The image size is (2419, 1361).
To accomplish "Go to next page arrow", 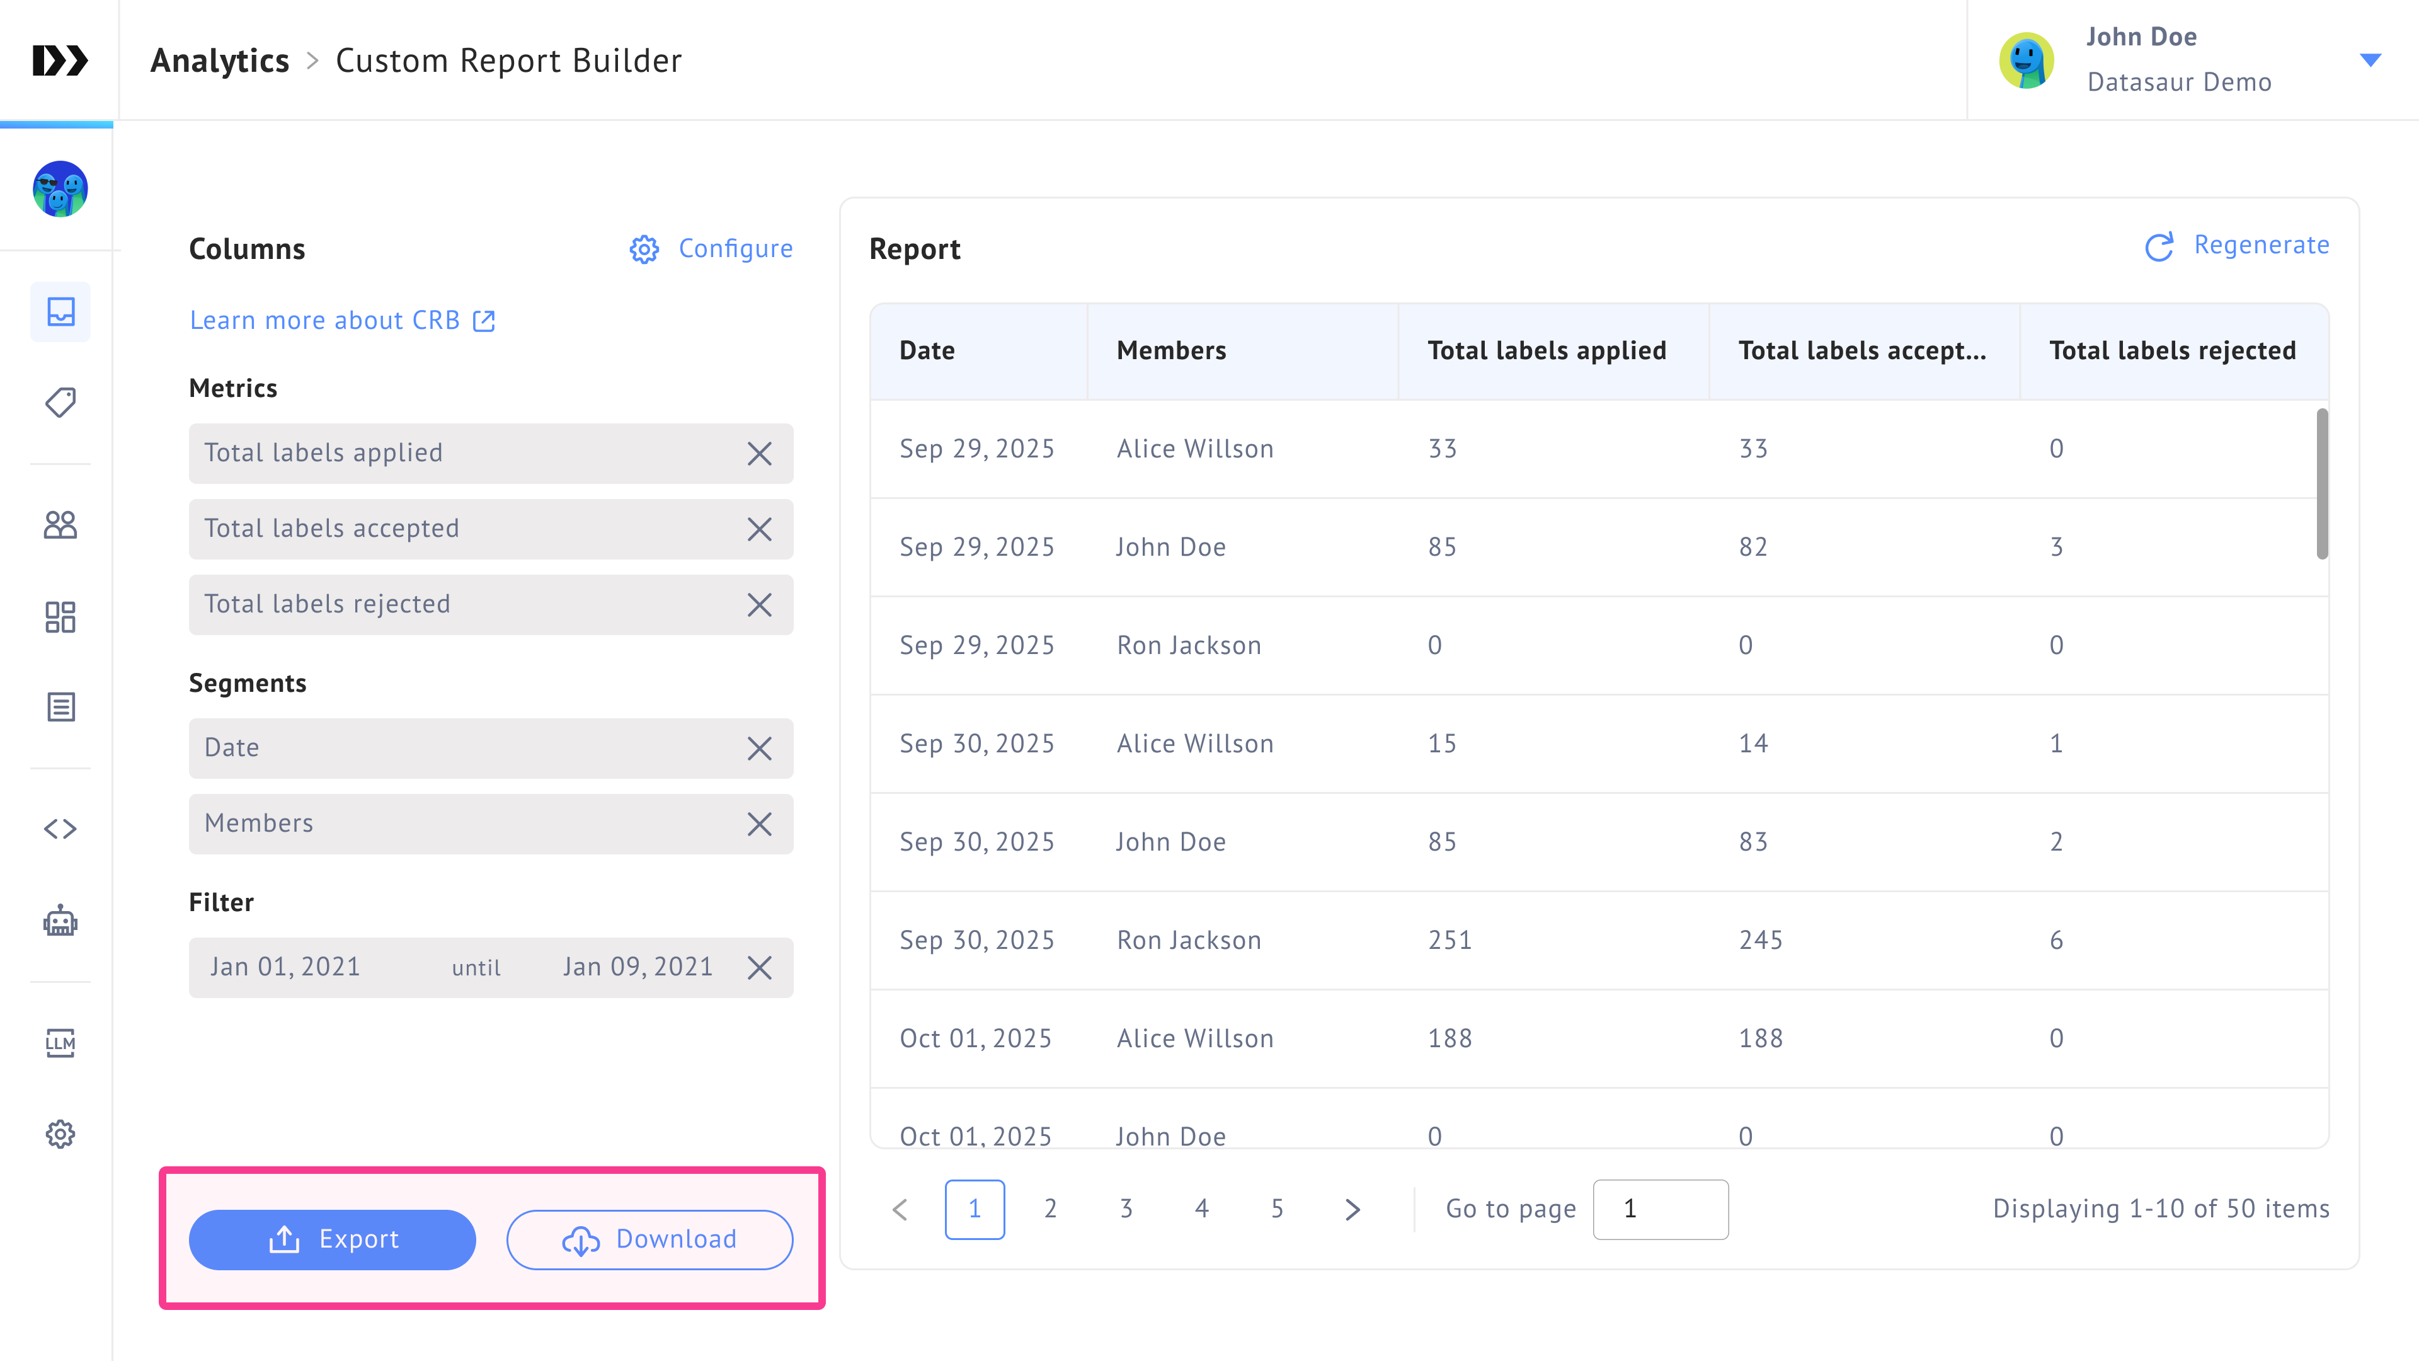I will [1352, 1209].
